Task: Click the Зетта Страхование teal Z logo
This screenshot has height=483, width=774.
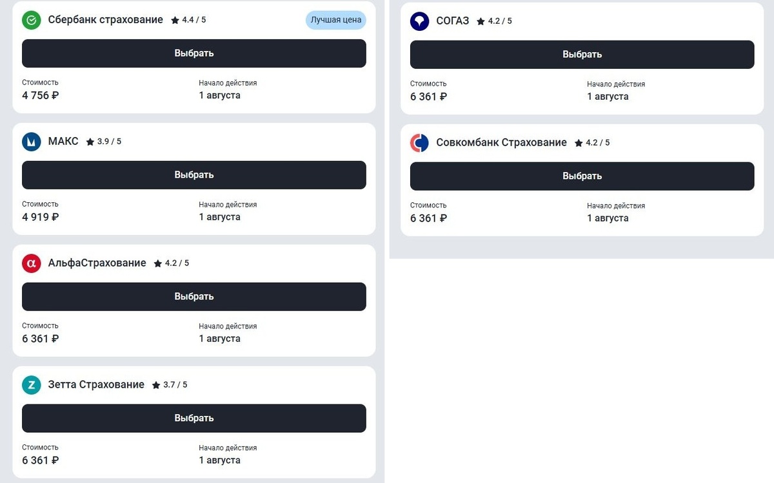Action: 32,385
